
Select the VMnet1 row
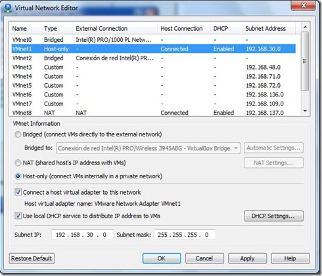tap(153, 49)
